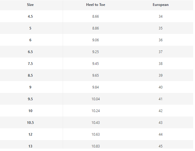Click the 9.06 measurement cell
Screen dimensions: 195x151
[95, 40]
